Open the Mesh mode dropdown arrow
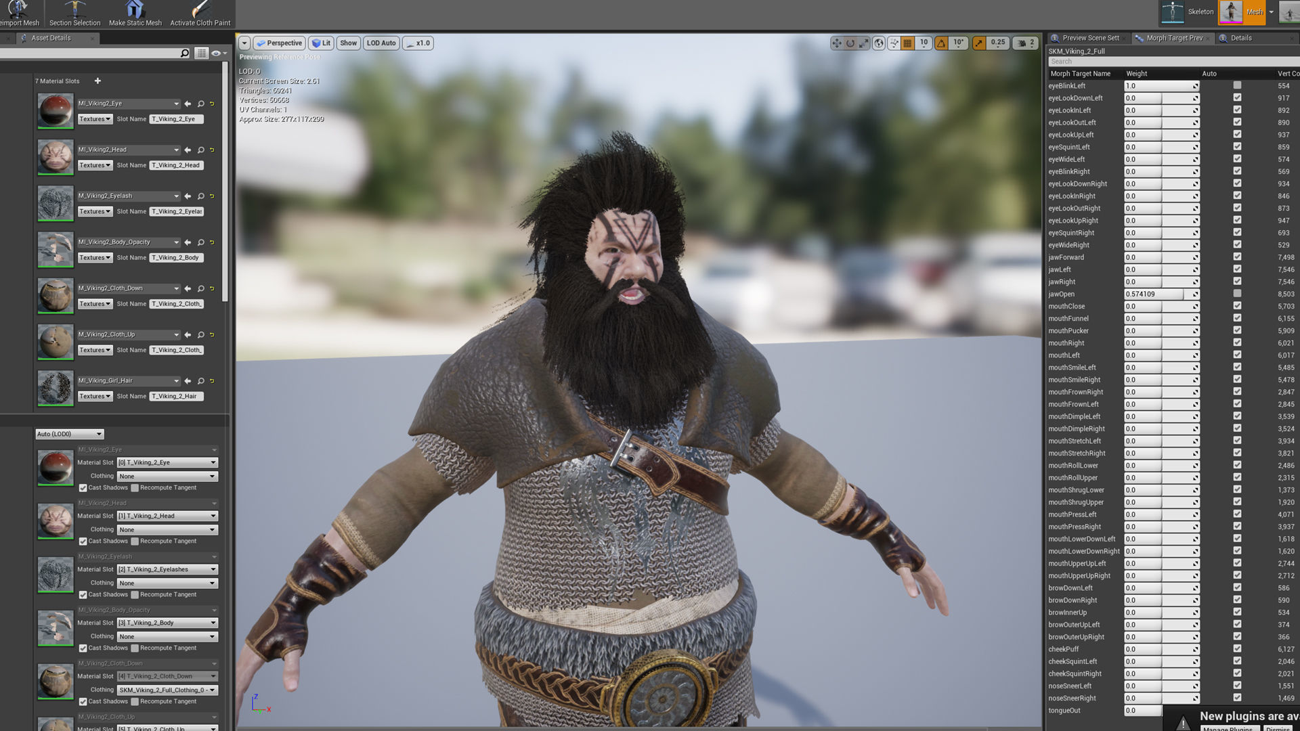Viewport: 1300px width, 731px height. pos(1272,12)
